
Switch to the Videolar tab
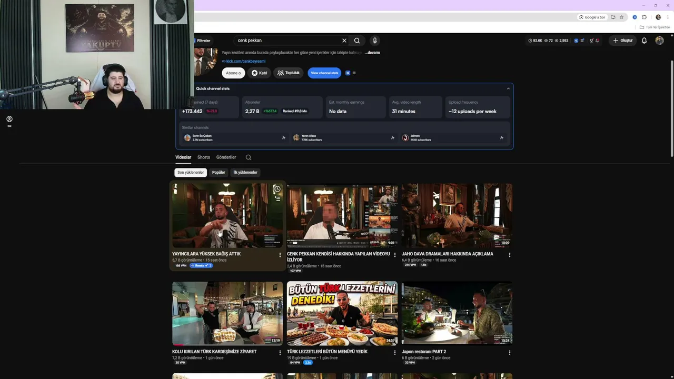(x=183, y=157)
